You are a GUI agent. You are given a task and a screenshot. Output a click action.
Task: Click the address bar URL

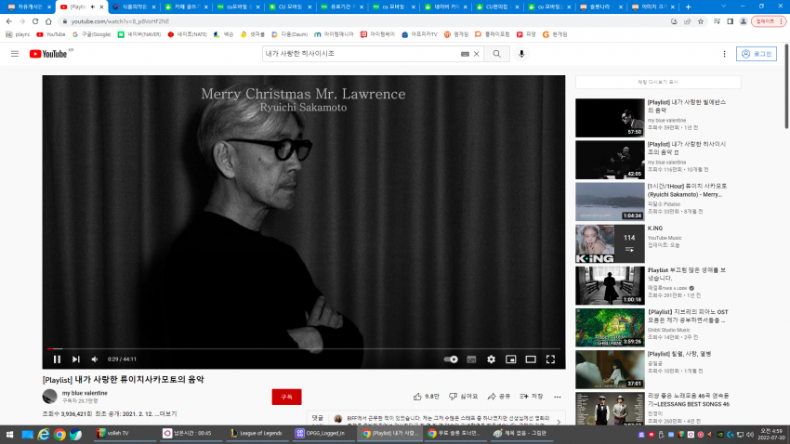point(120,21)
